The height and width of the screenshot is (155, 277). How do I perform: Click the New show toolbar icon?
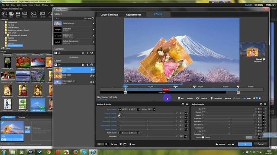[5, 13]
